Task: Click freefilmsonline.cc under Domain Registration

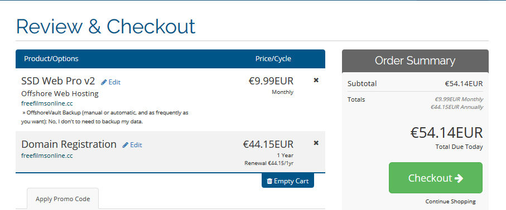Action: tap(47, 156)
